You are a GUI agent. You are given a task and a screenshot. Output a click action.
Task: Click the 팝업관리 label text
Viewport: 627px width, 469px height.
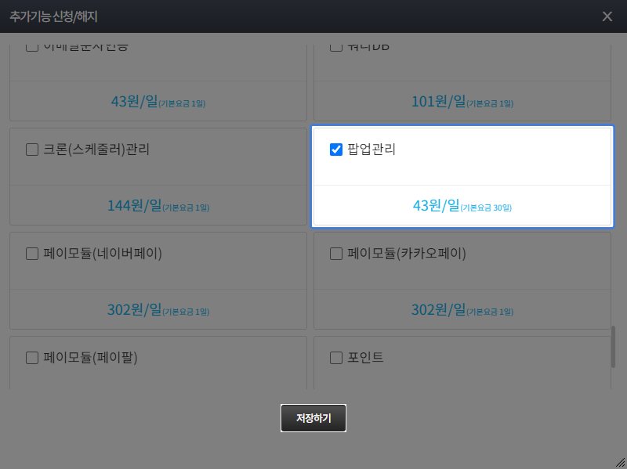tap(371, 150)
